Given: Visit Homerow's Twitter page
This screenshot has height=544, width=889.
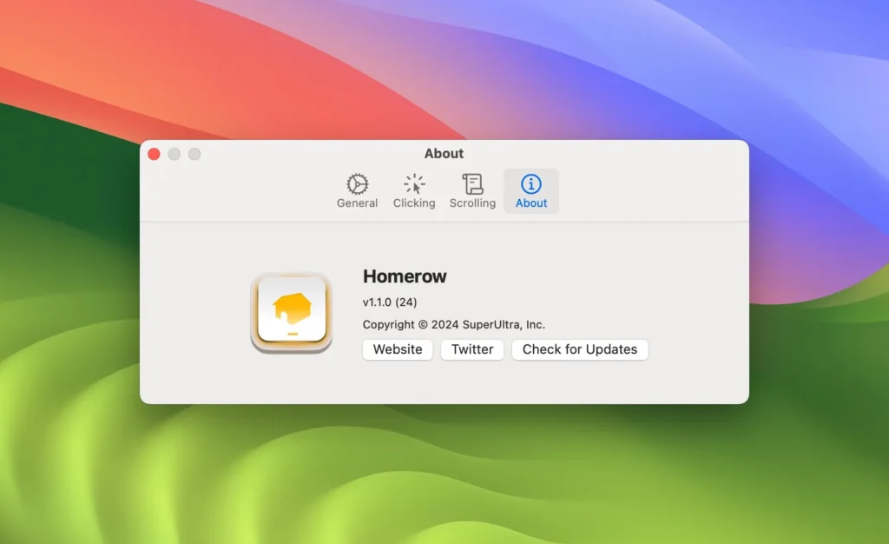Looking at the screenshot, I should pos(471,349).
